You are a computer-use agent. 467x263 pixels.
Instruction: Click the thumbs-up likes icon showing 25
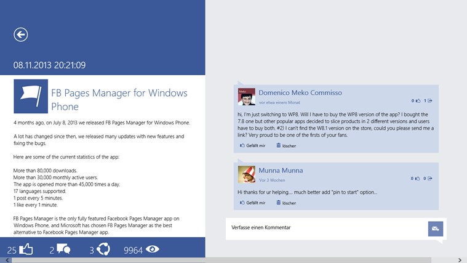[26, 249]
